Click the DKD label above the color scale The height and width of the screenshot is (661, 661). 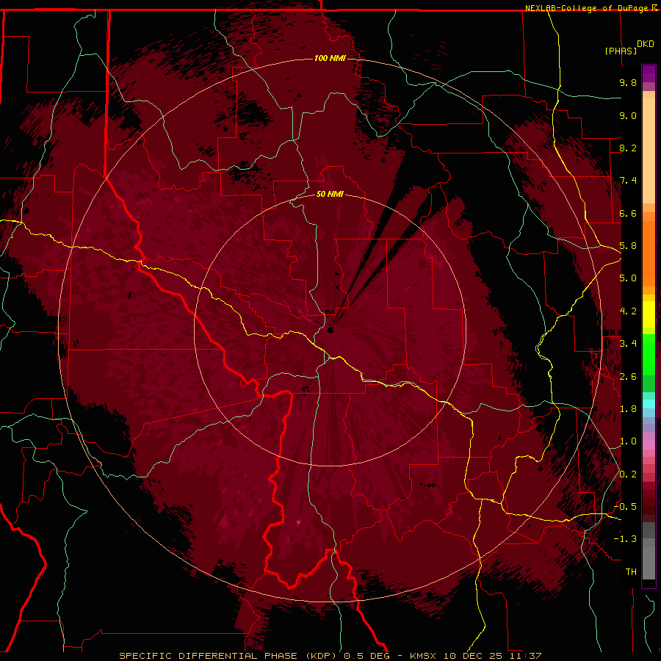646,44
